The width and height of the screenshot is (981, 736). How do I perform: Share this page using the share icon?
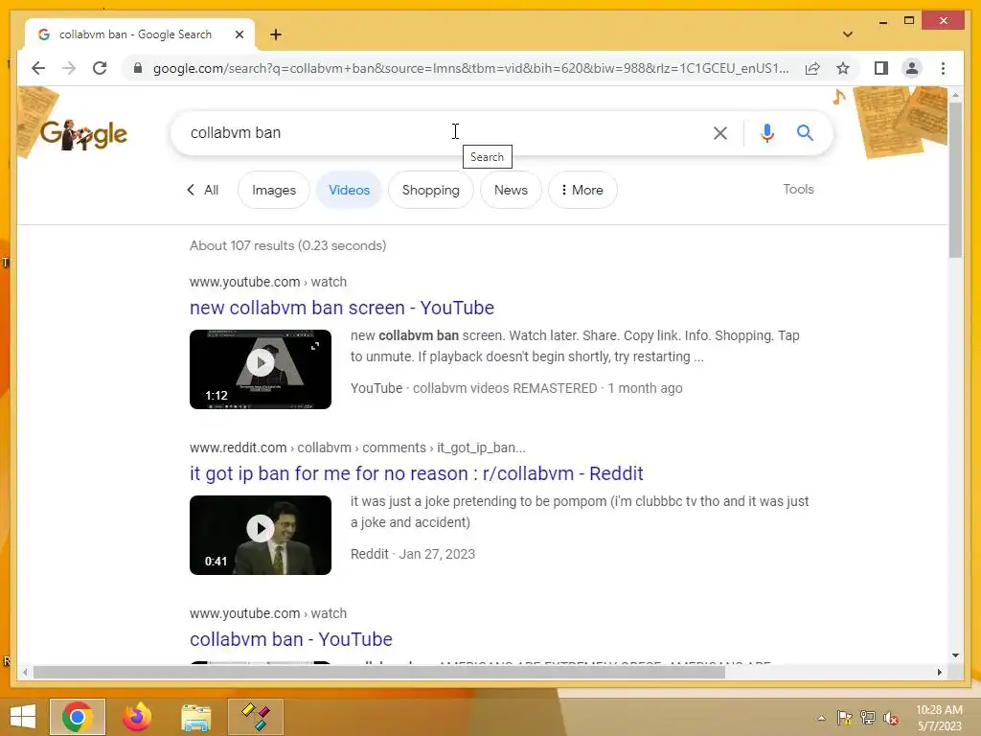[x=812, y=68]
